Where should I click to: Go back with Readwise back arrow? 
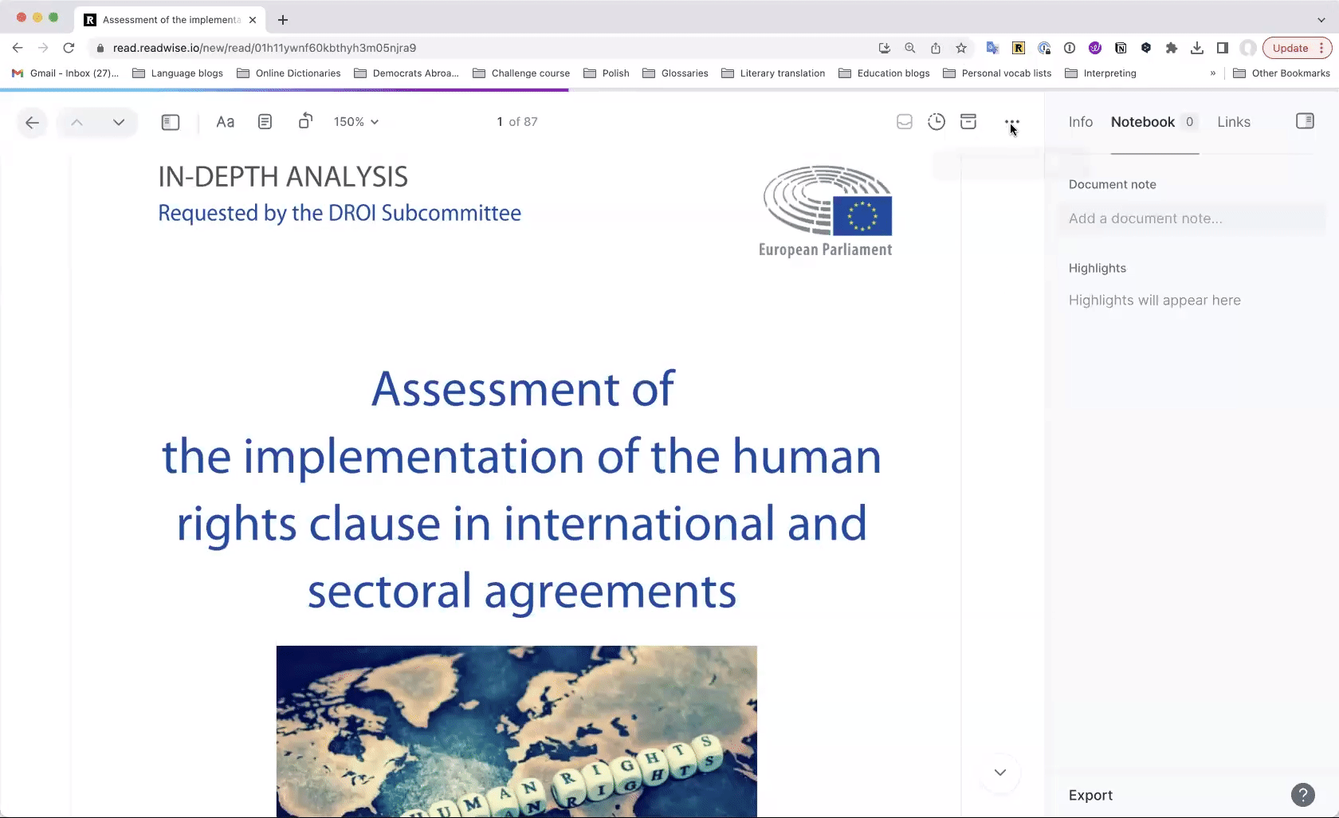pos(32,122)
